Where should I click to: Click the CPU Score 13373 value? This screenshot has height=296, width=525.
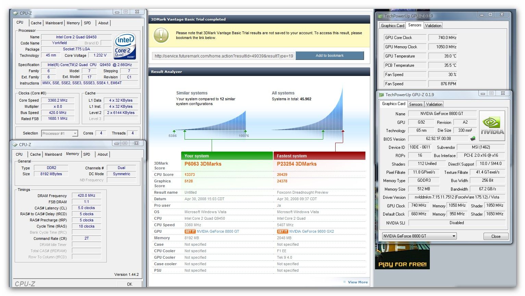point(189,175)
